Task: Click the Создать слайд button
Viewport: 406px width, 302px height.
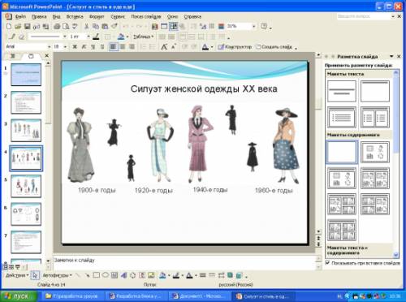Action: pos(274,47)
